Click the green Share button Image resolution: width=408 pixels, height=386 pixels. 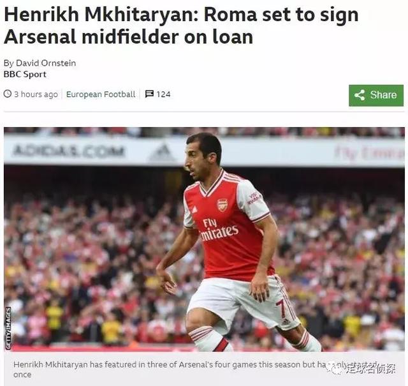376,95
